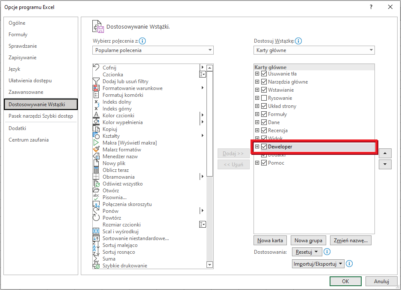Select the filter funnel icon
The width and height of the screenshot is (401, 290).
(96, 81)
